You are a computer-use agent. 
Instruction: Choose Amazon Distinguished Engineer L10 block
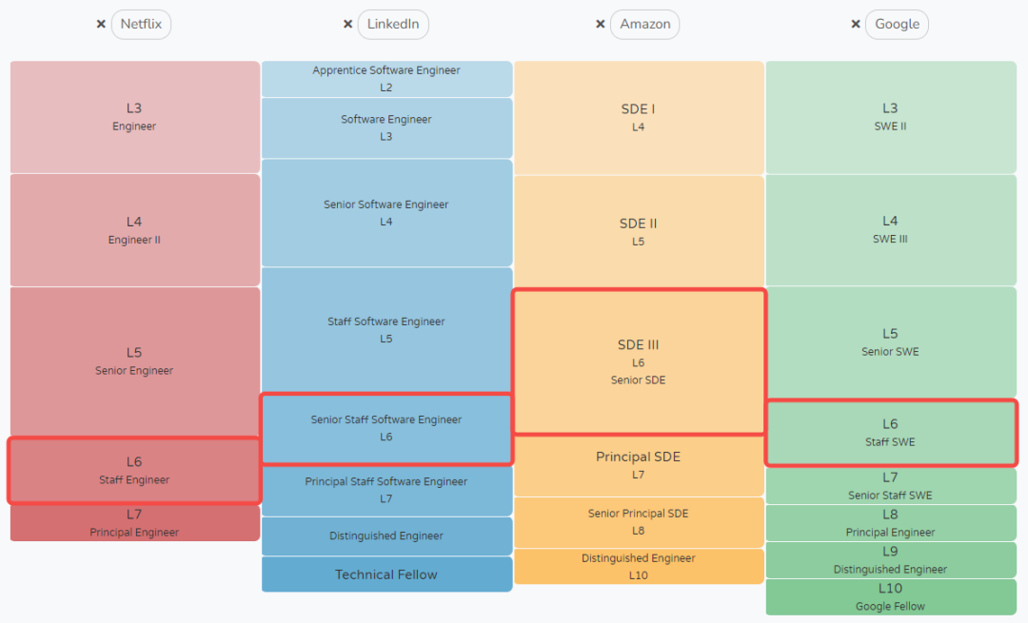click(640, 567)
